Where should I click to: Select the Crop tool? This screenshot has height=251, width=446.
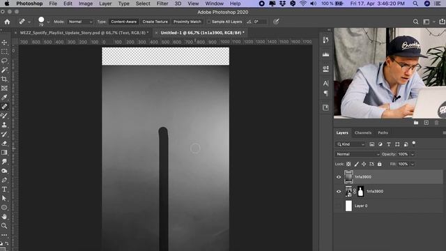[x=4, y=79]
